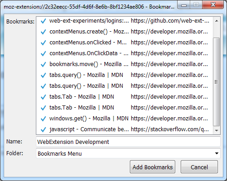Click the bookmarks list scrollbar thumb

point(217,81)
